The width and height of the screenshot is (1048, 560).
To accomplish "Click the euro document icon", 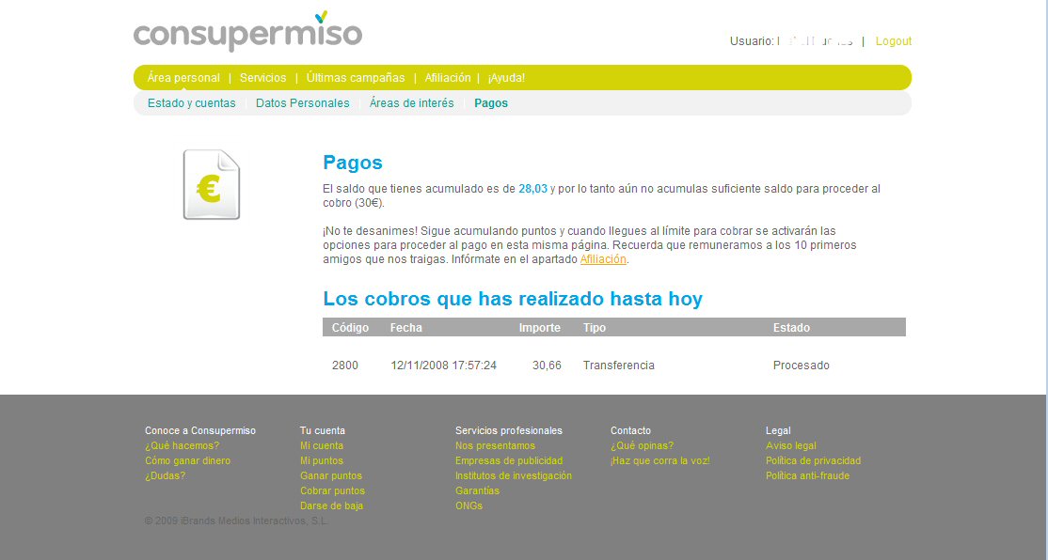I will (x=212, y=184).
